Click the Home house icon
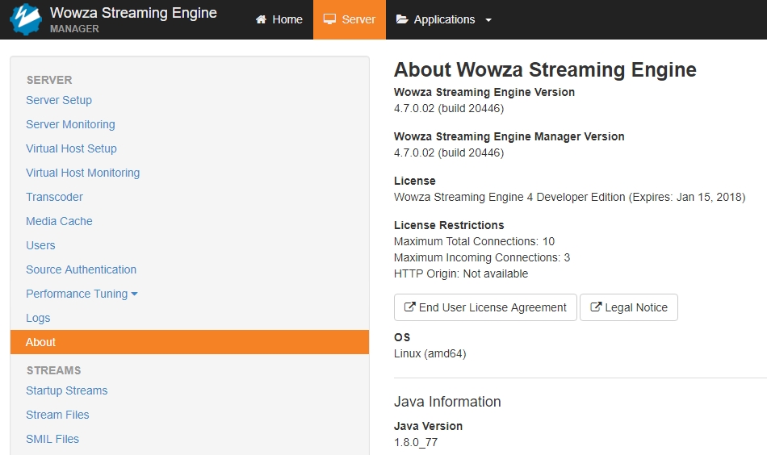Viewport: 767px width, 455px height. tap(262, 19)
